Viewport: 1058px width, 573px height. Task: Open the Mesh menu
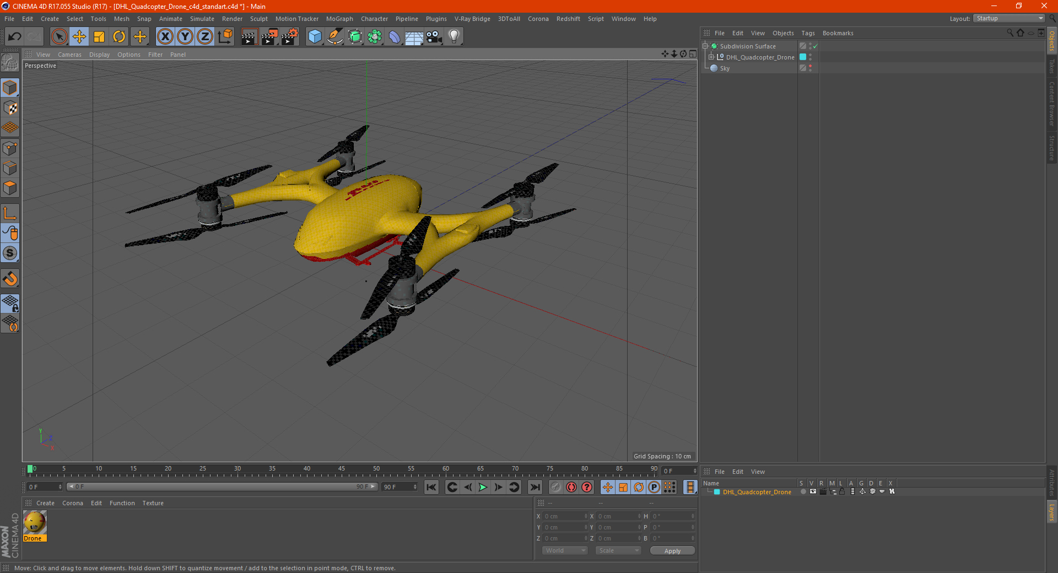(x=121, y=19)
